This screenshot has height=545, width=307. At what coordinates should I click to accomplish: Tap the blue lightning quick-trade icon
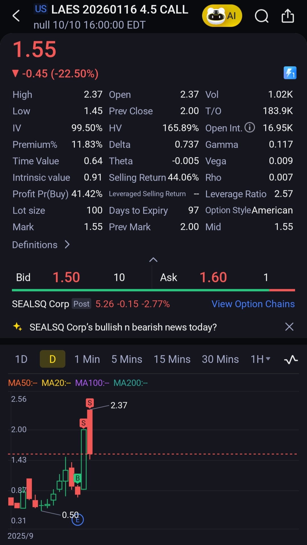tap(290, 73)
